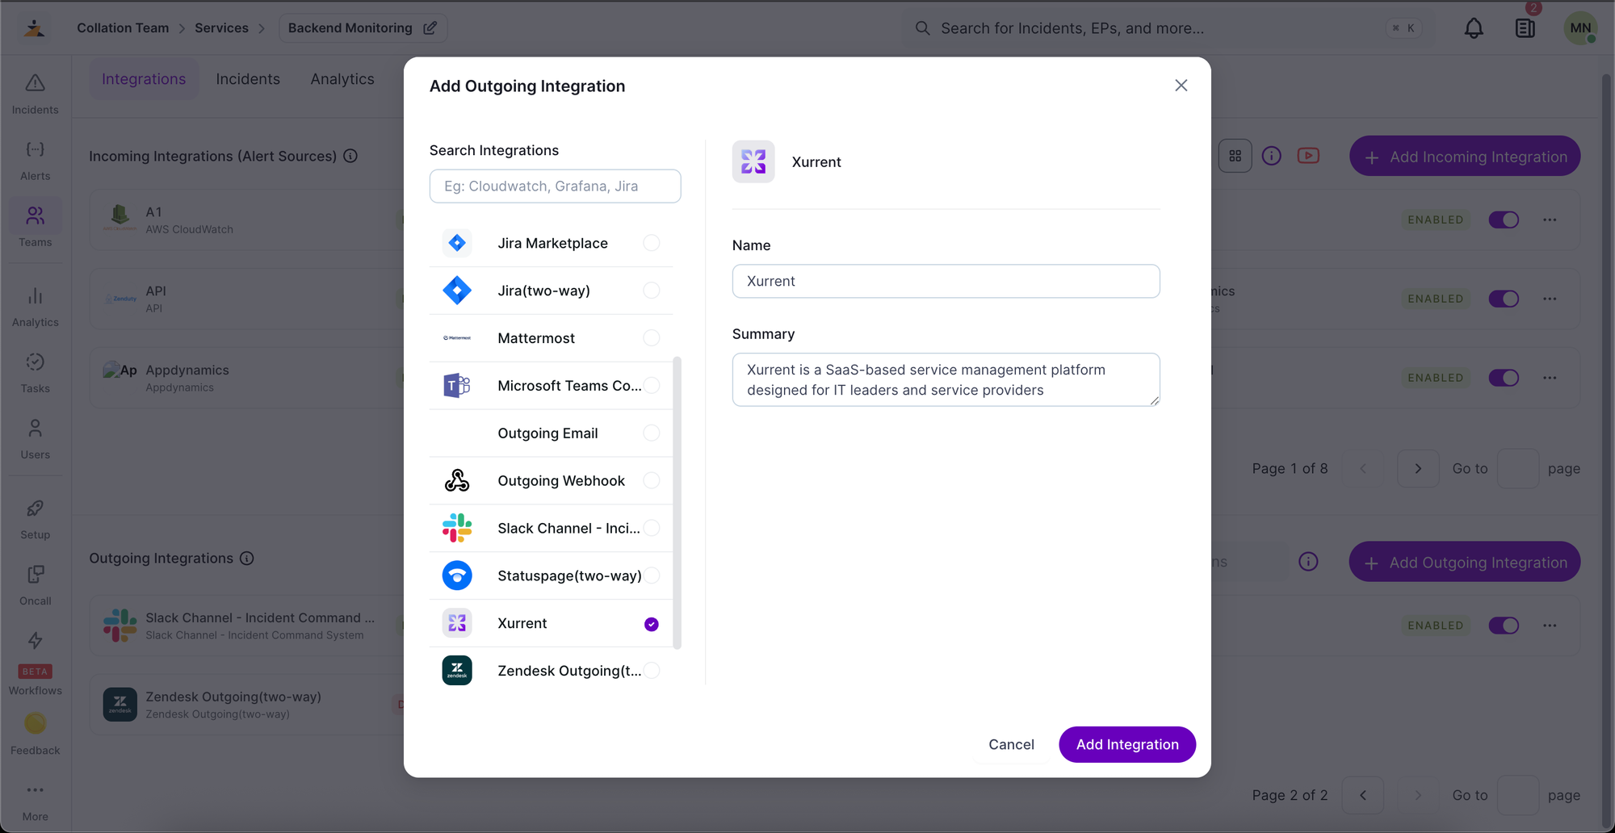1615x833 pixels.
Task: Select the Outgoing Webhook radio button
Action: pyautogui.click(x=651, y=481)
